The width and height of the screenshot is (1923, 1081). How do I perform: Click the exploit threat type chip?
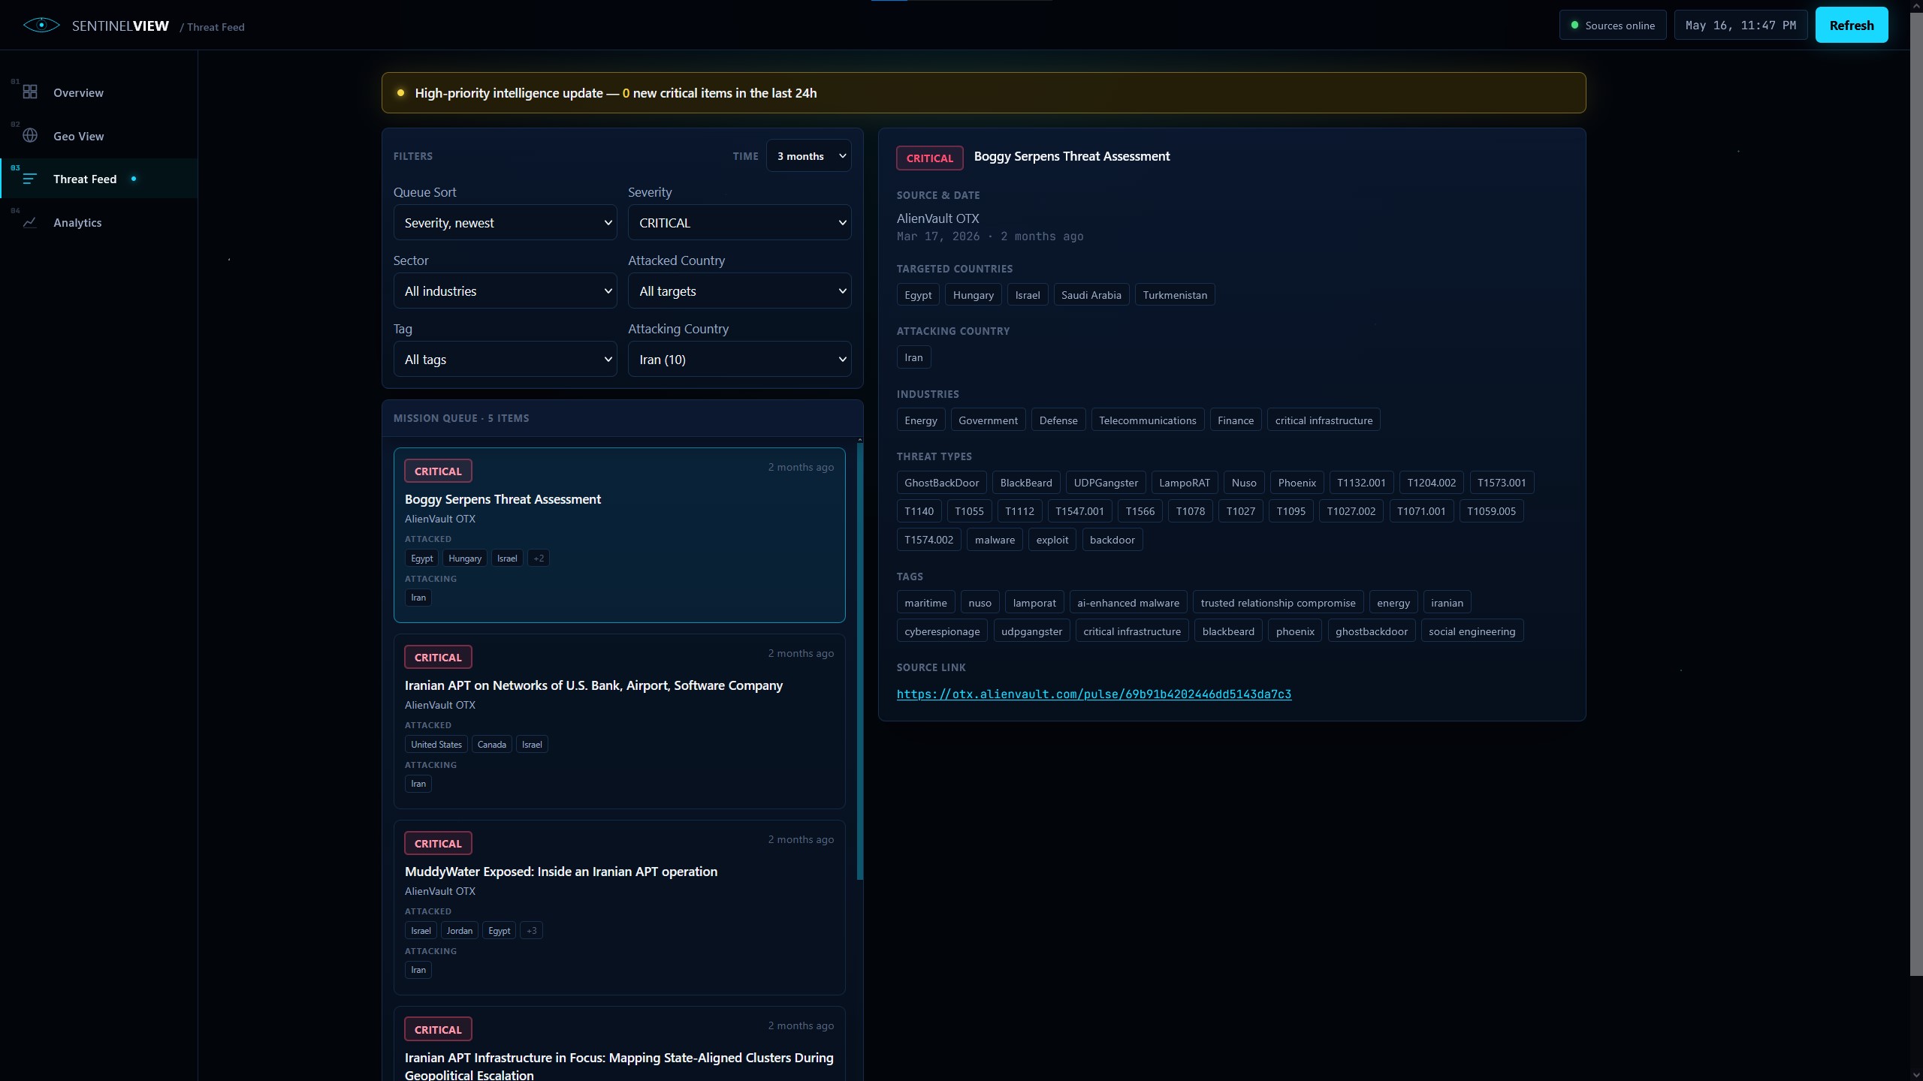(x=1052, y=540)
